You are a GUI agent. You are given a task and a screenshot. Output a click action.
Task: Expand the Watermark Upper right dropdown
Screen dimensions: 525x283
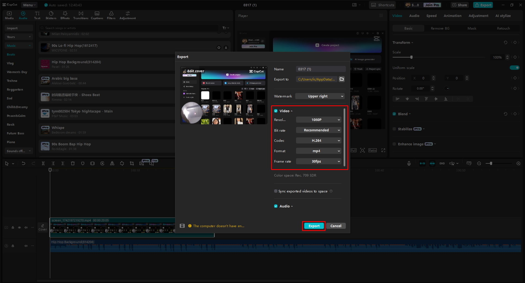click(x=320, y=96)
